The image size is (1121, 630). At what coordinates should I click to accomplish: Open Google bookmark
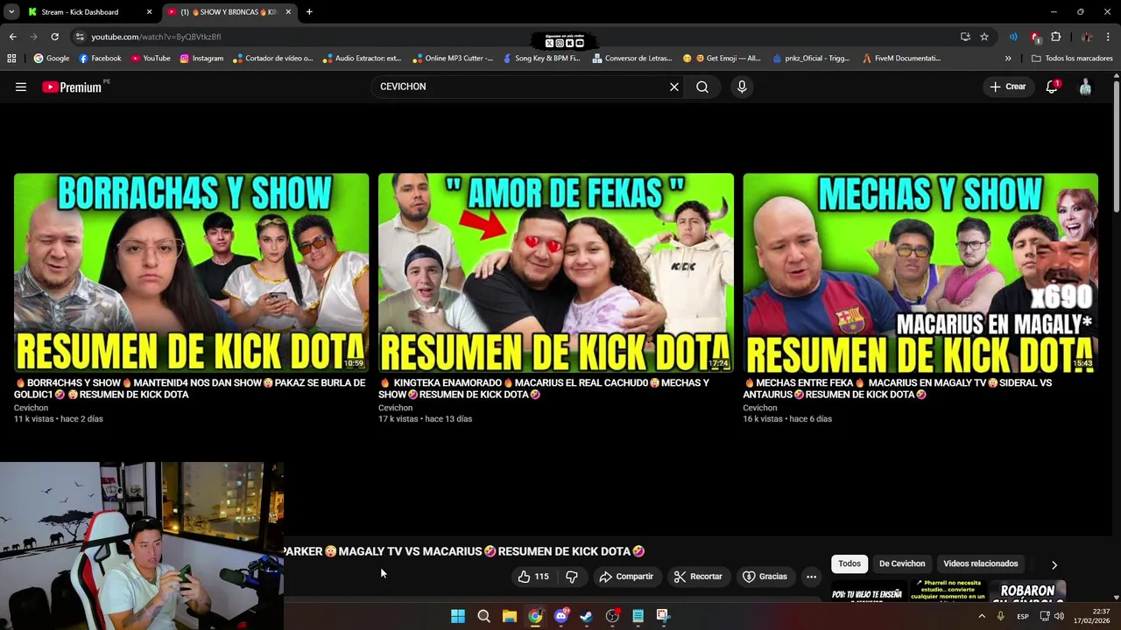pyautogui.click(x=51, y=59)
